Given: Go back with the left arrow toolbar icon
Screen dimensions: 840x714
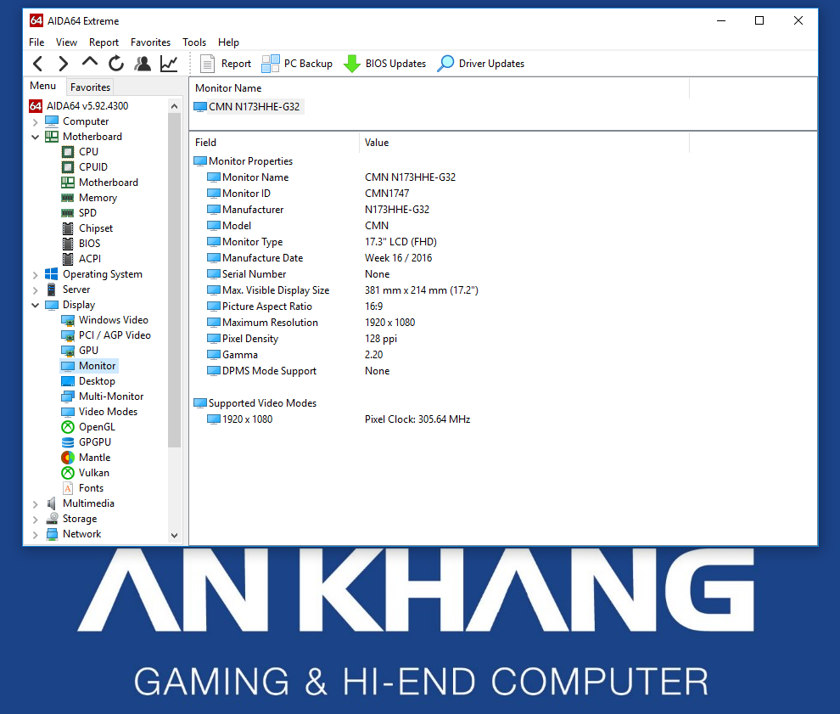Looking at the screenshot, I should (x=37, y=64).
